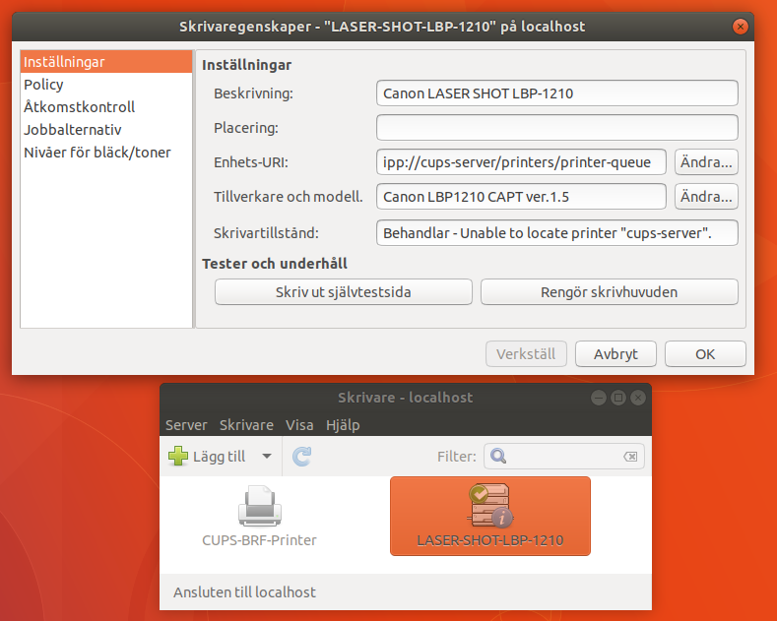This screenshot has width=777, height=621.
Task: Click the empty Placering field
Action: (x=557, y=128)
